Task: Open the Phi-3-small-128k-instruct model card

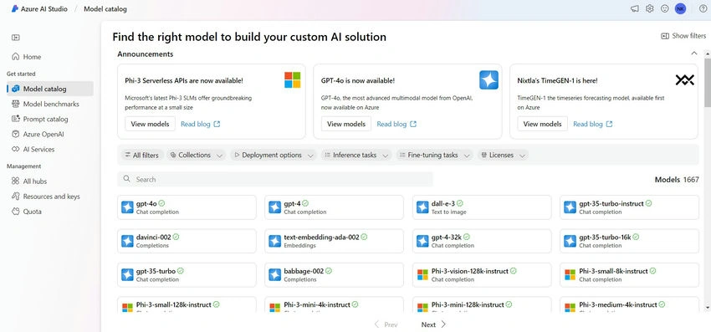Action: pyautogui.click(x=187, y=304)
